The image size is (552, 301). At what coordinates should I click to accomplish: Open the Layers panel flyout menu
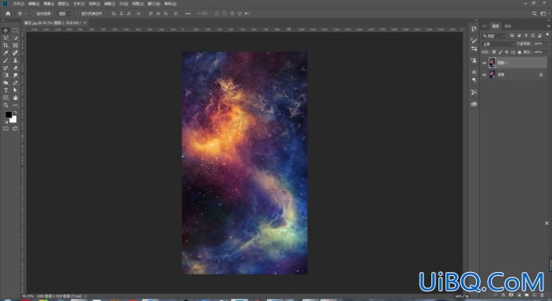pos(548,26)
